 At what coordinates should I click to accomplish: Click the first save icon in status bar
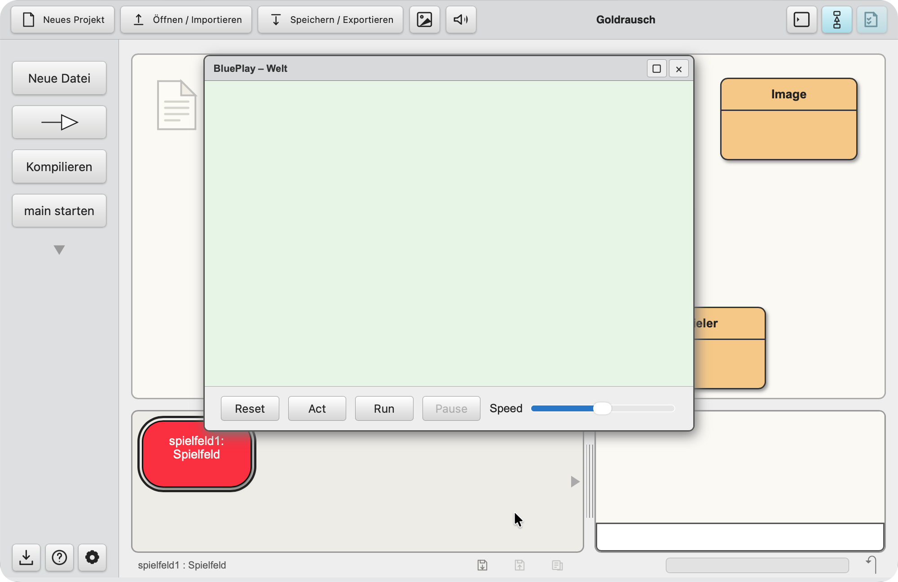[x=482, y=565]
